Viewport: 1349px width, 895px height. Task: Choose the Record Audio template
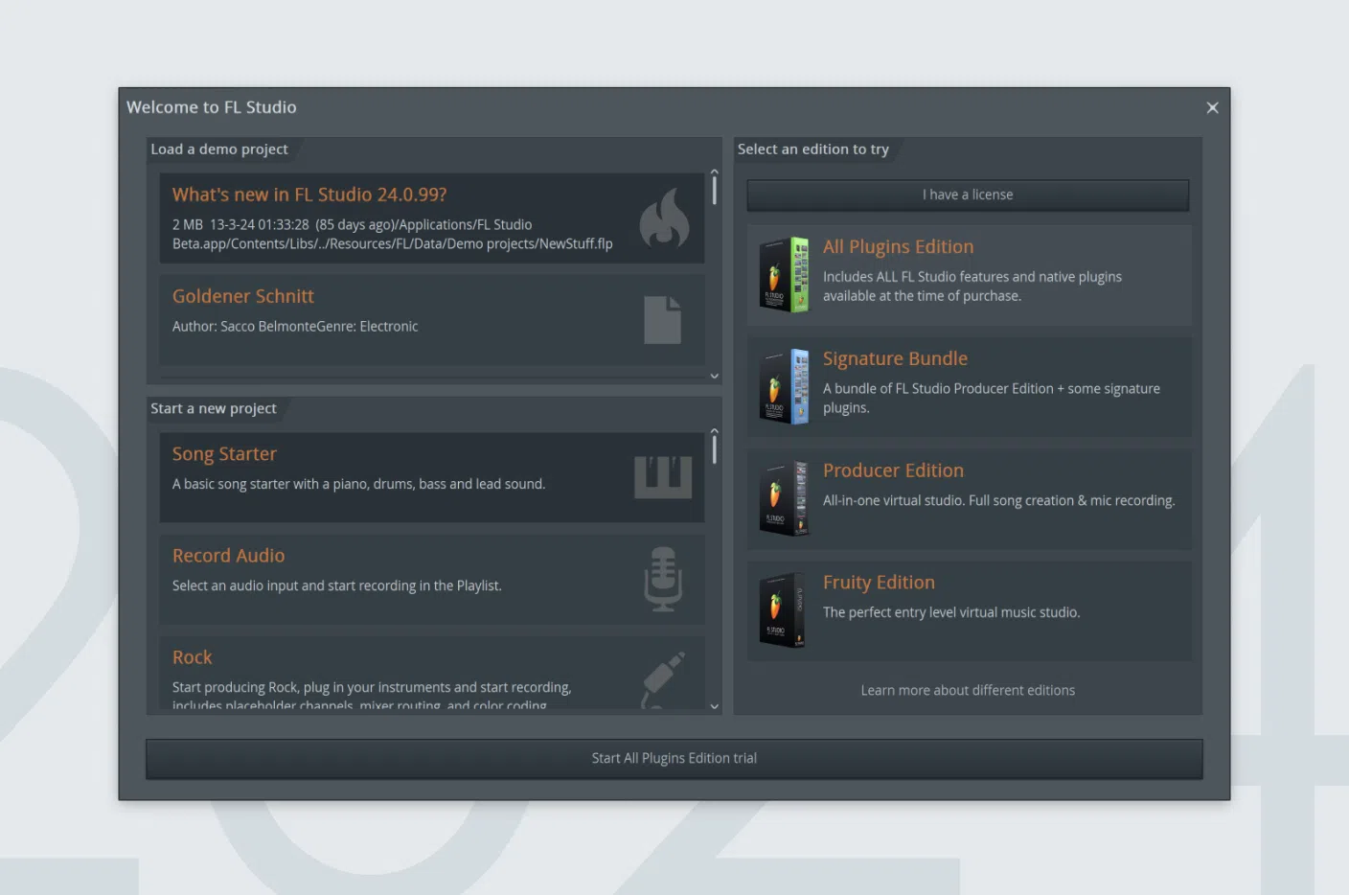[432, 579]
